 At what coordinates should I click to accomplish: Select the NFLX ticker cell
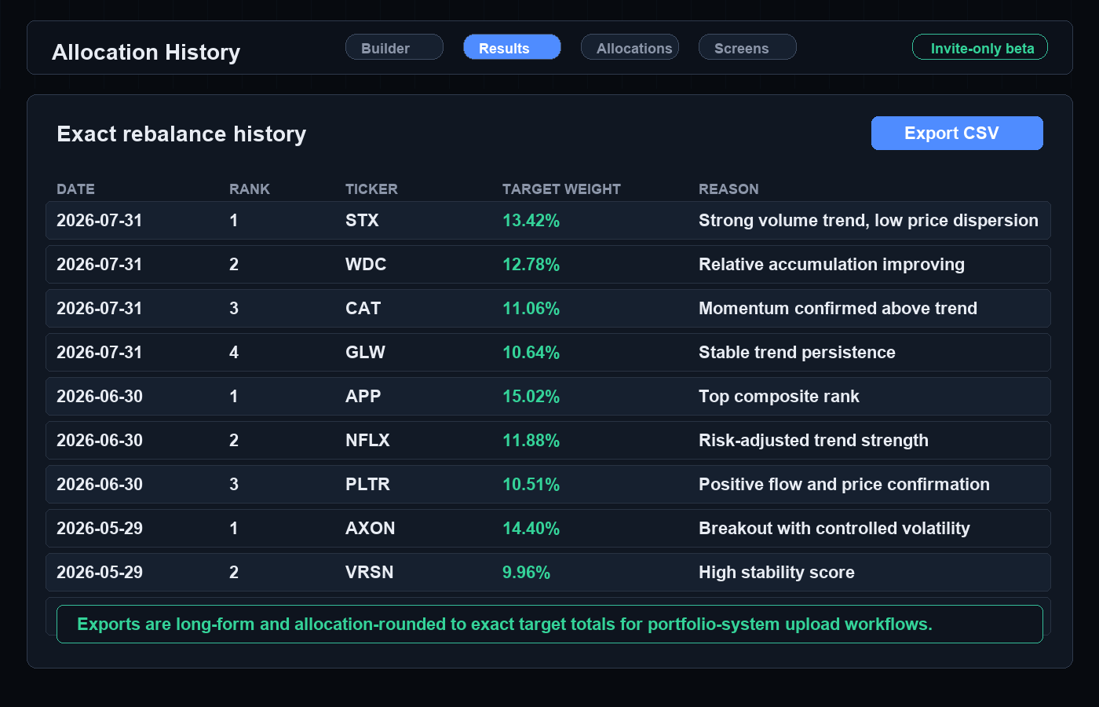[367, 441]
